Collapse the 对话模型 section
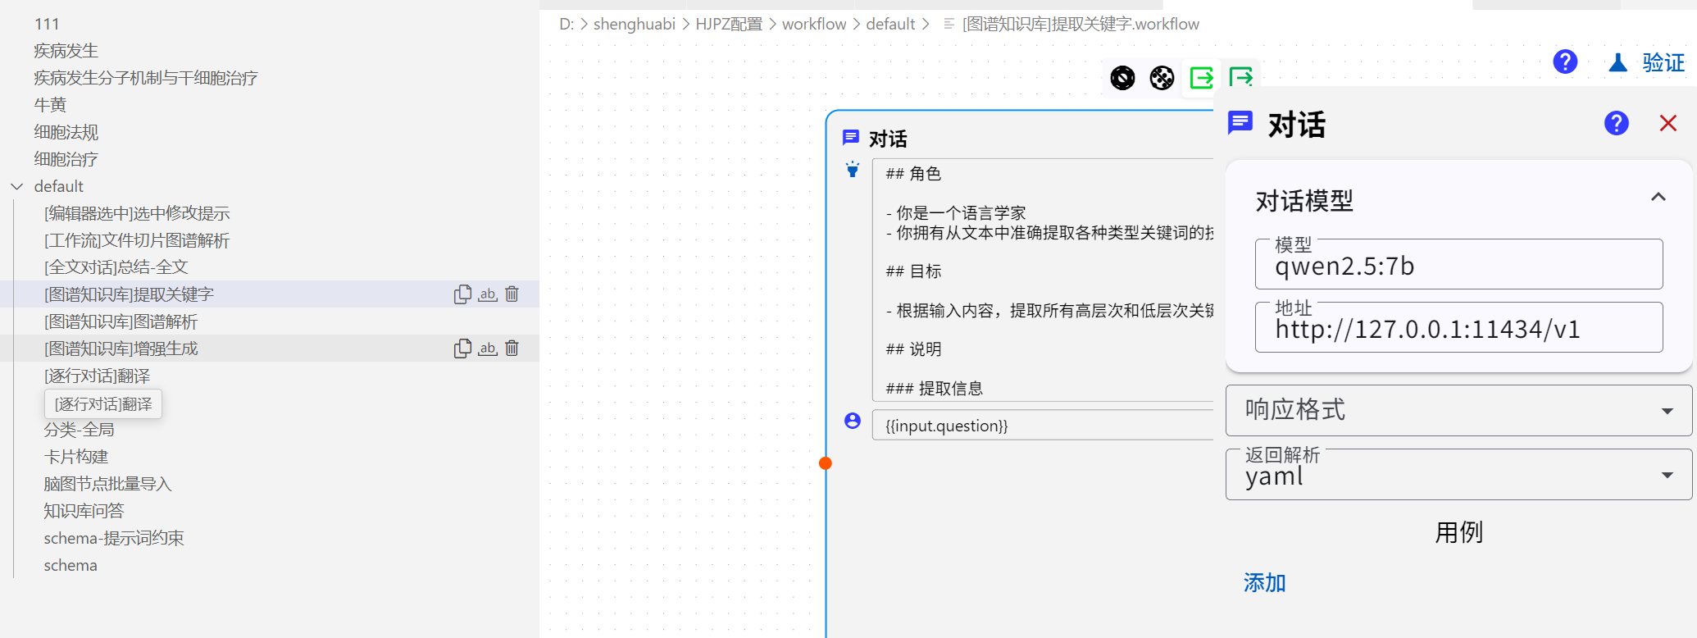 click(1658, 198)
